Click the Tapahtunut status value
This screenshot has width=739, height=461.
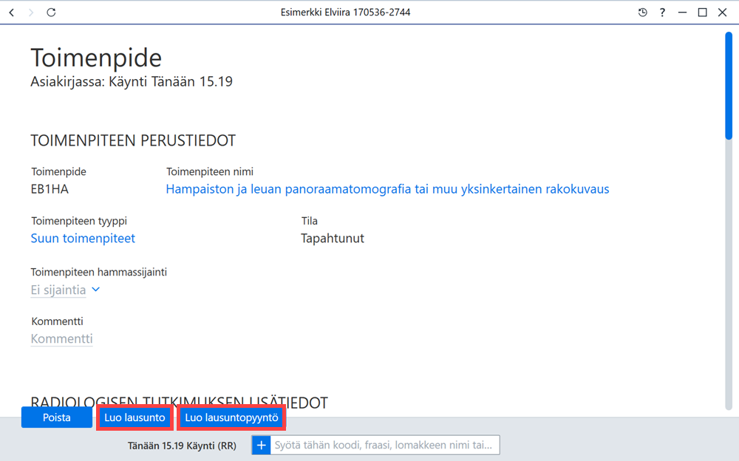click(333, 238)
